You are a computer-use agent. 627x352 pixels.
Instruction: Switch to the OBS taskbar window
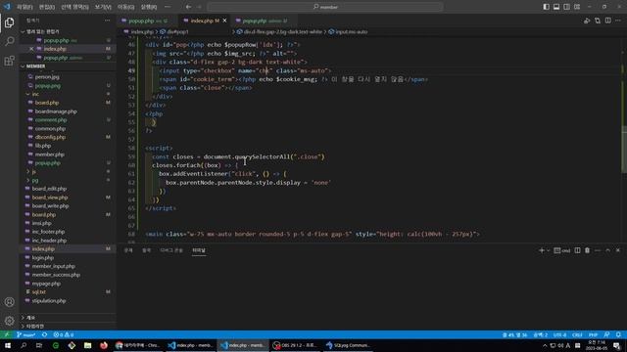coord(295,345)
